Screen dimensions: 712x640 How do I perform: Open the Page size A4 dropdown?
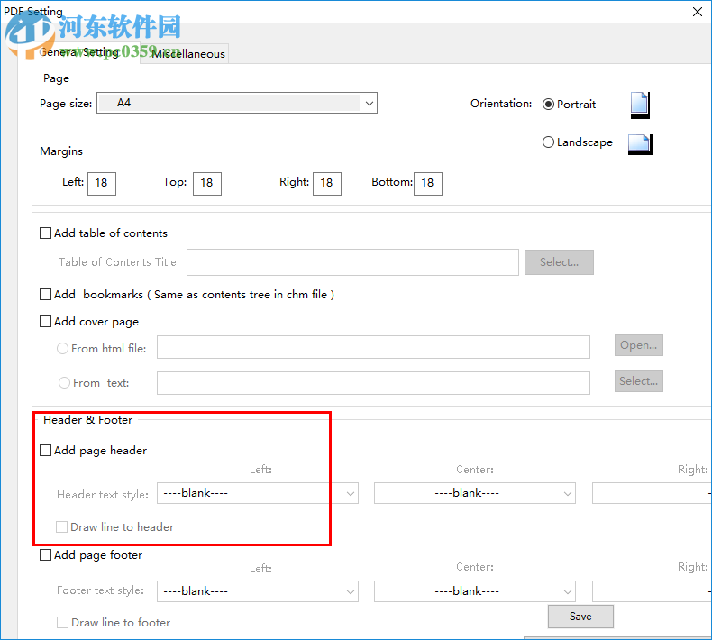click(x=236, y=103)
